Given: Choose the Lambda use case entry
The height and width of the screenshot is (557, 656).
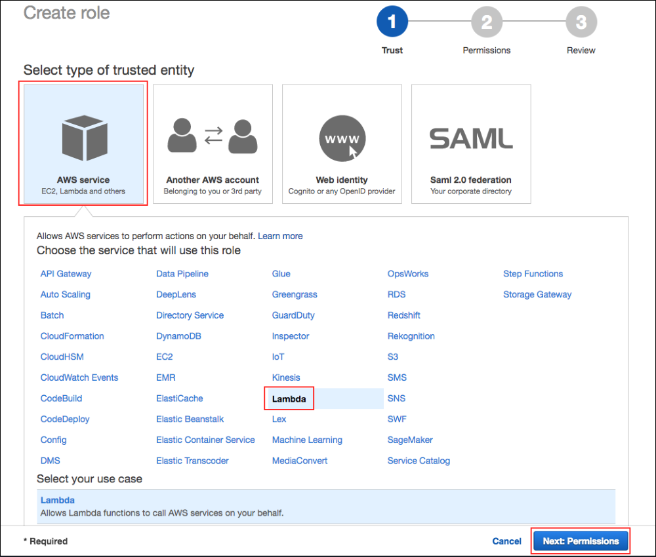Looking at the screenshot, I should click(57, 500).
